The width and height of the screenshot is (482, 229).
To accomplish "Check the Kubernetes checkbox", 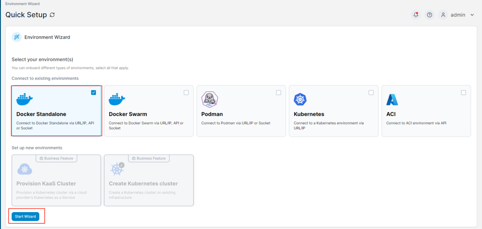I will [x=371, y=92].
